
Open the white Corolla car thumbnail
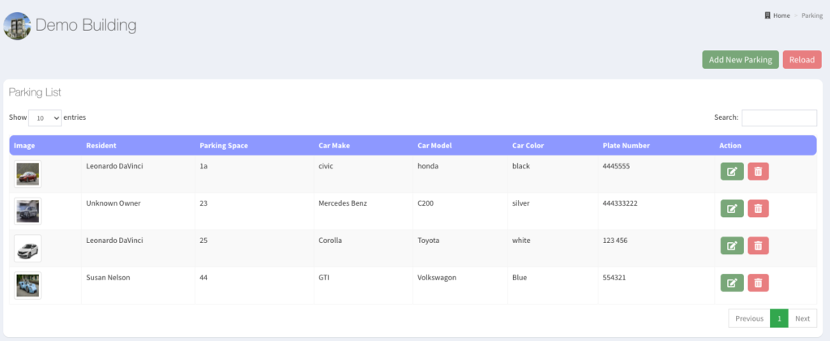28,249
